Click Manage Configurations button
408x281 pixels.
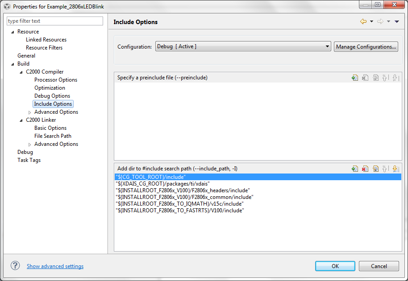(366, 47)
